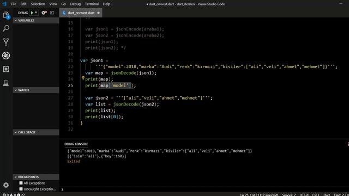The width and height of the screenshot is (349, 196).
Task: Start debugging with green play button
Action: click(32, 13)
